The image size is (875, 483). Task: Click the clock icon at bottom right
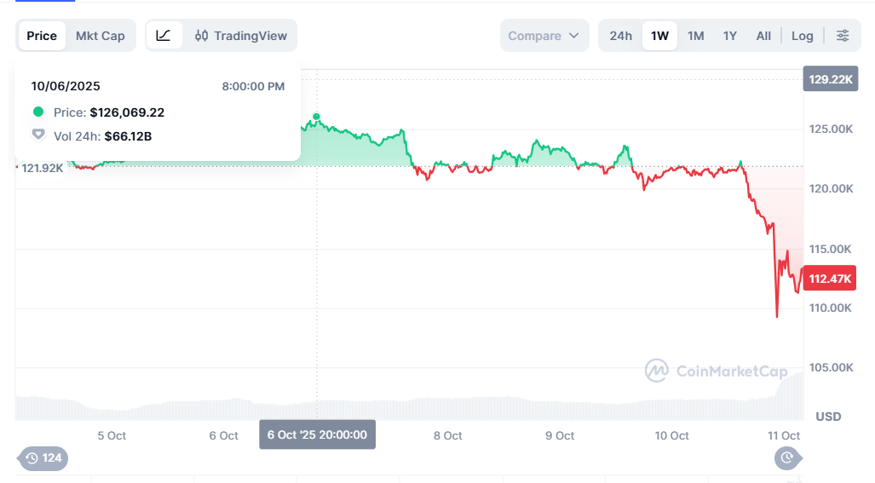coord(786,458)
